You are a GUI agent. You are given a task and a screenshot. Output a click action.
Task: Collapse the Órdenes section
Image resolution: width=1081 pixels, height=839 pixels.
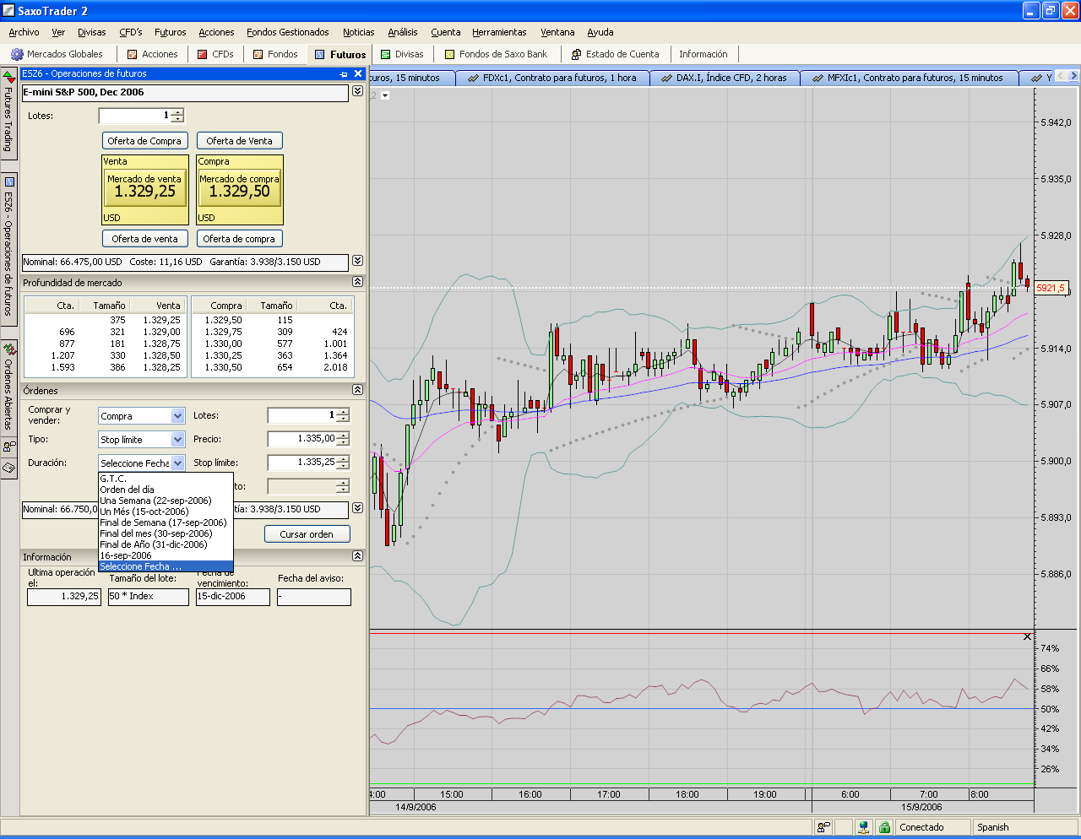pos(357,390)
